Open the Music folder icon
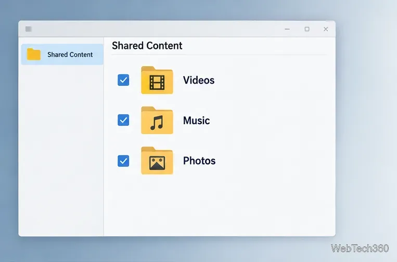397x262 pixels. (x=157, y=121)
